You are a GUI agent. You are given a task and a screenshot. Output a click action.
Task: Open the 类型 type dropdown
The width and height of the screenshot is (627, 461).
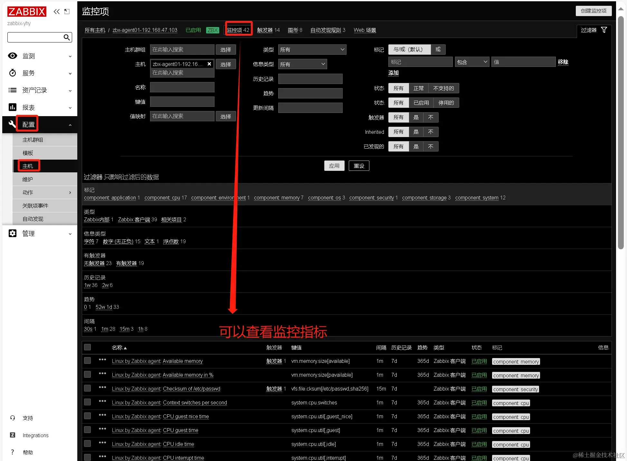(312, 50)
